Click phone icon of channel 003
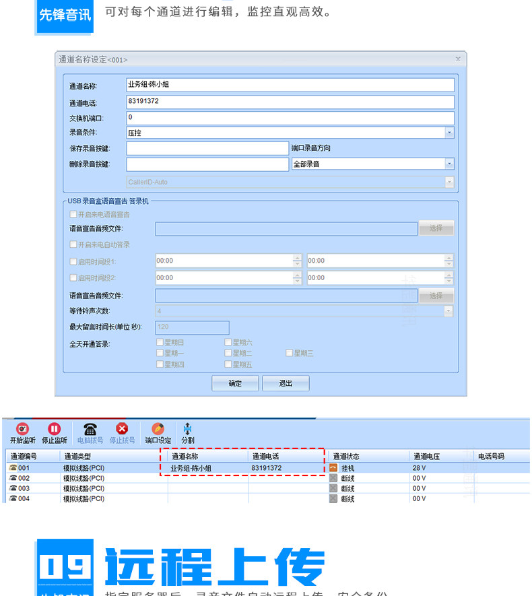The image size is (532, 596). (13, 488)
